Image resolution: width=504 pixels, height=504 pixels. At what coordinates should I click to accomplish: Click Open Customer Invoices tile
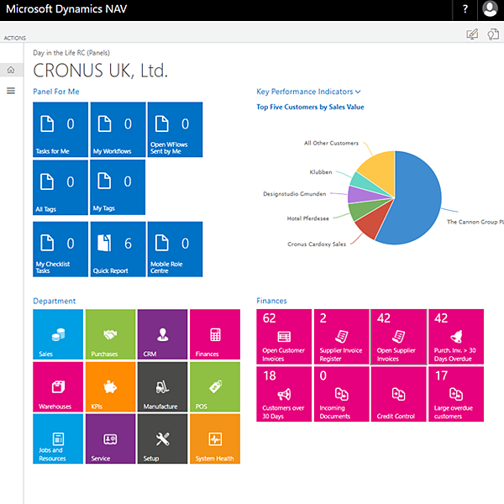[x=284, y=337]
